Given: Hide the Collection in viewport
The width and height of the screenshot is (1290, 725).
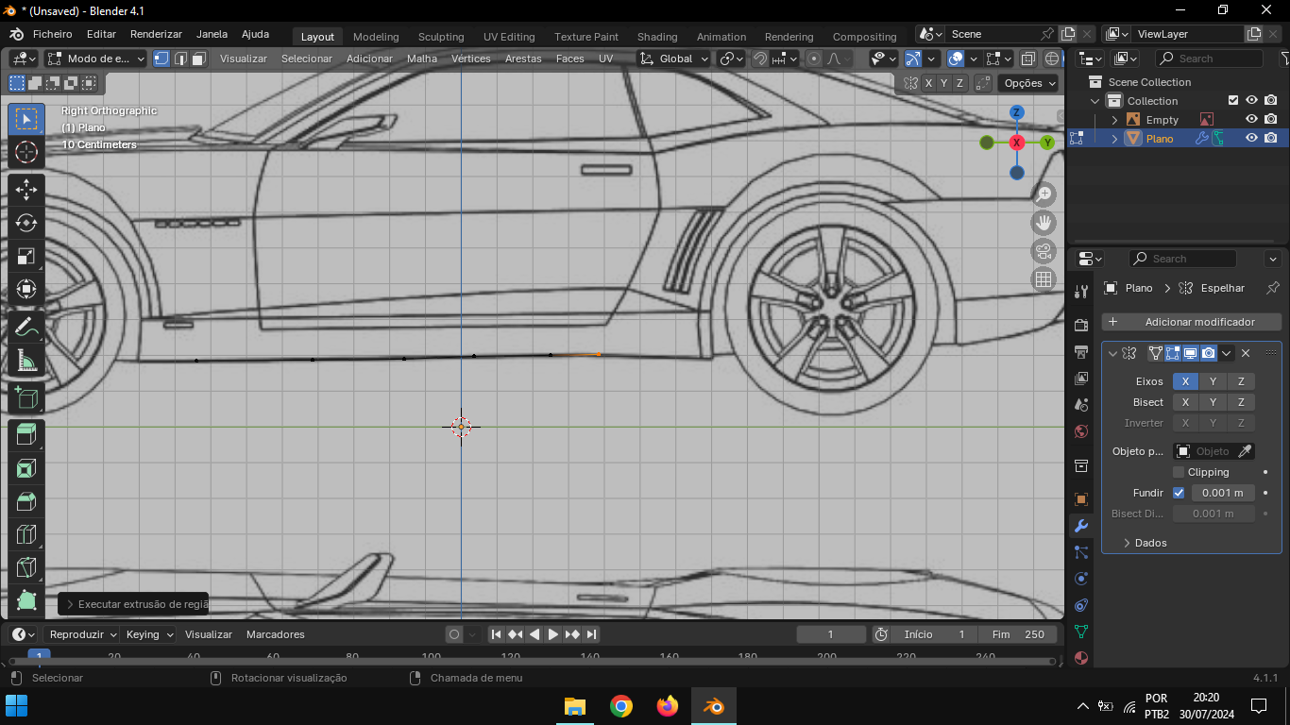Looking at the screenshot, I should point(1251,101).
